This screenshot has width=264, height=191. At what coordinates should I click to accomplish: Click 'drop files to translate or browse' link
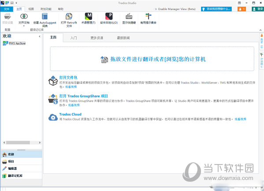158,59
